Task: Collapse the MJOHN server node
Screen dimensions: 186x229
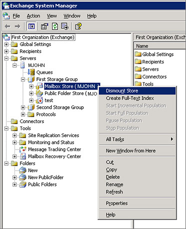Action: 14,65
